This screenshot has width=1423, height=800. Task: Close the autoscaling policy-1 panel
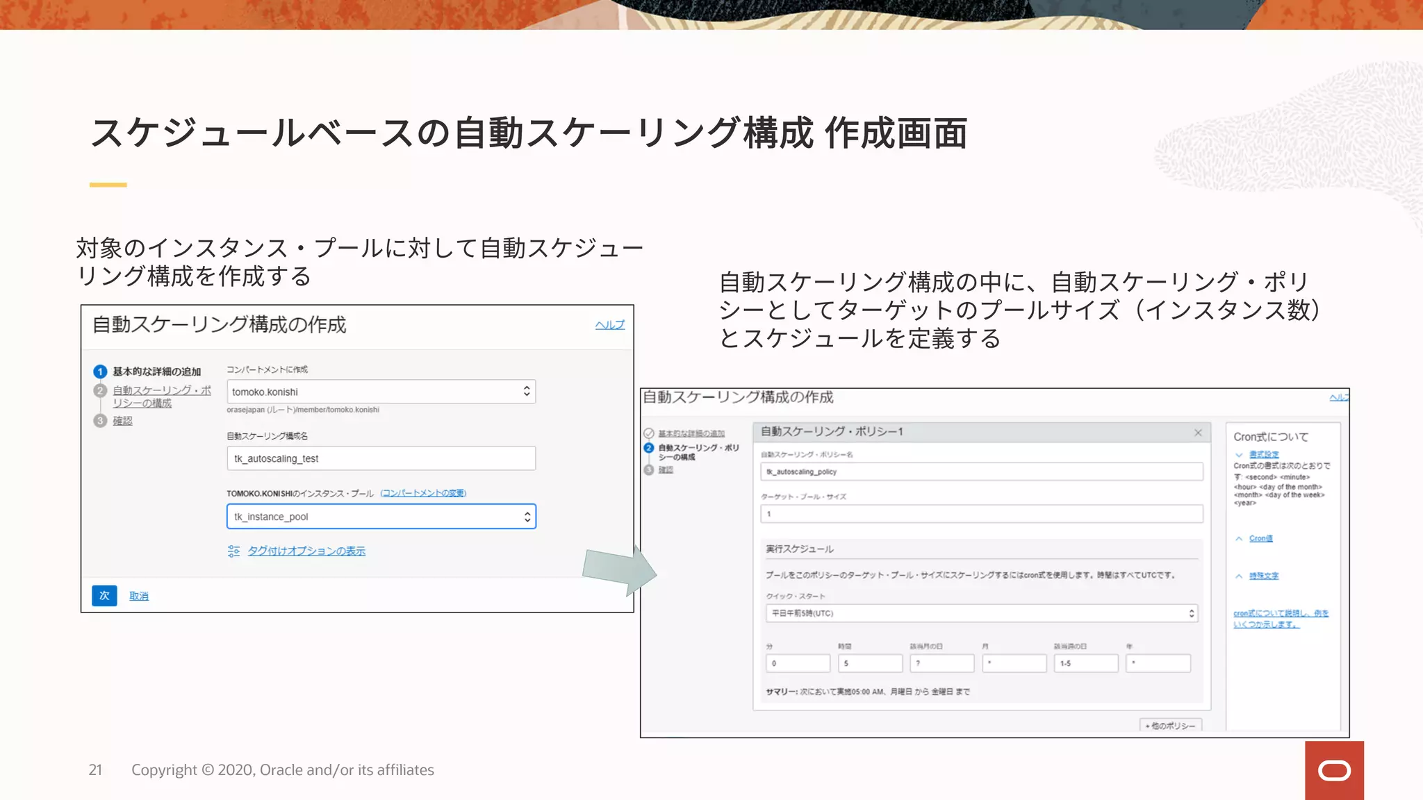pos(1198,433)
